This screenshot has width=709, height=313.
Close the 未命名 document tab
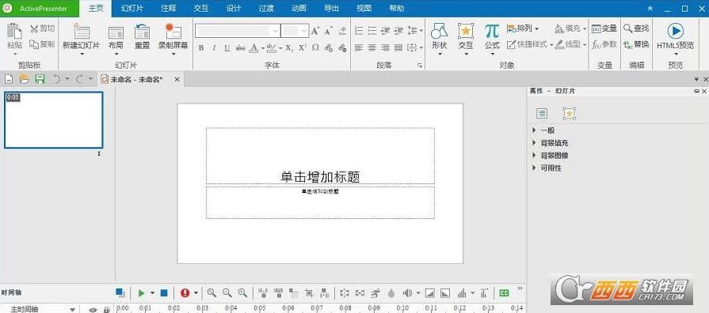pos(177,79)
